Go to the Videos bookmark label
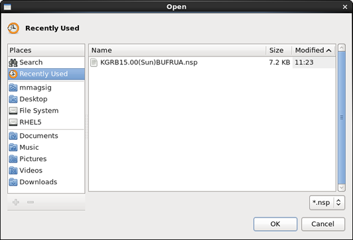This screenshot has height=240, width=353. click(x=31, y=170)
